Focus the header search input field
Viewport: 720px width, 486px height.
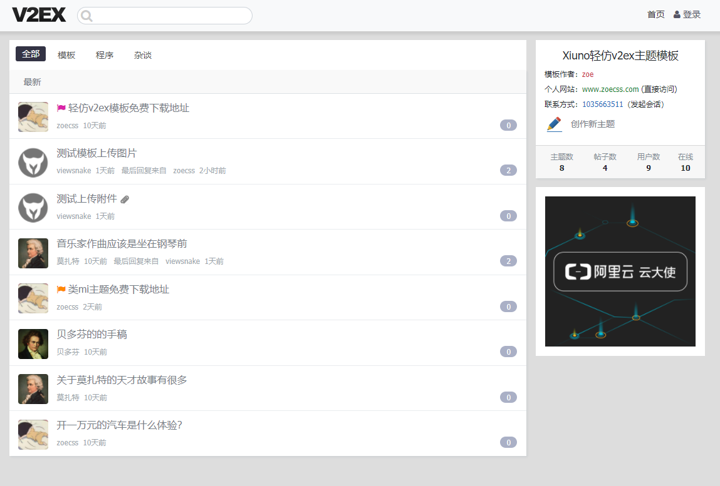click(x=165, y=16)
